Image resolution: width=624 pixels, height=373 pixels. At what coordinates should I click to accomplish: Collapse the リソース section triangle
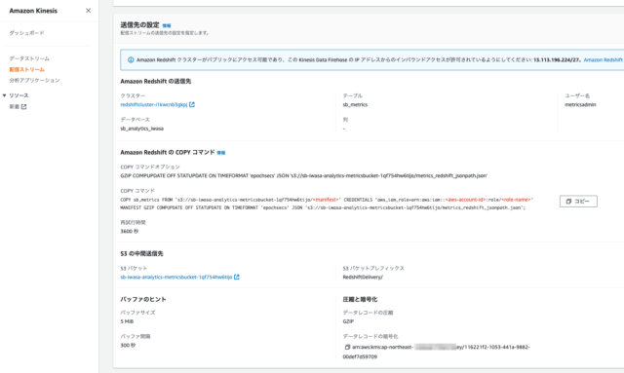(4, 95)
